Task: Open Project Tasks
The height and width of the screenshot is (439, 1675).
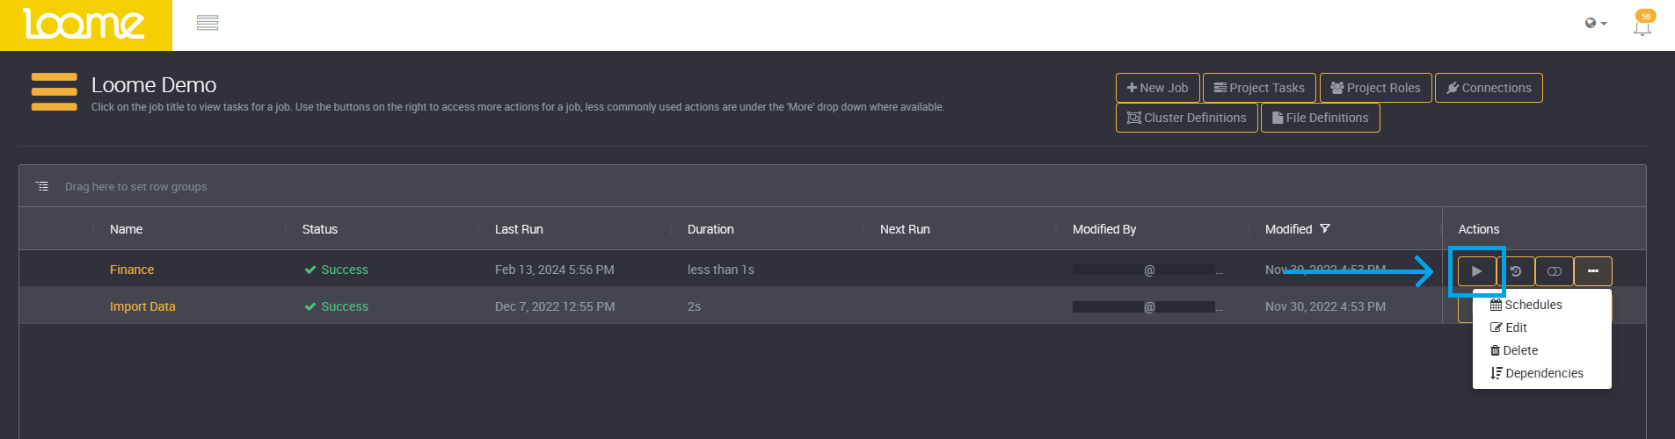Action: pos(1259,88)
